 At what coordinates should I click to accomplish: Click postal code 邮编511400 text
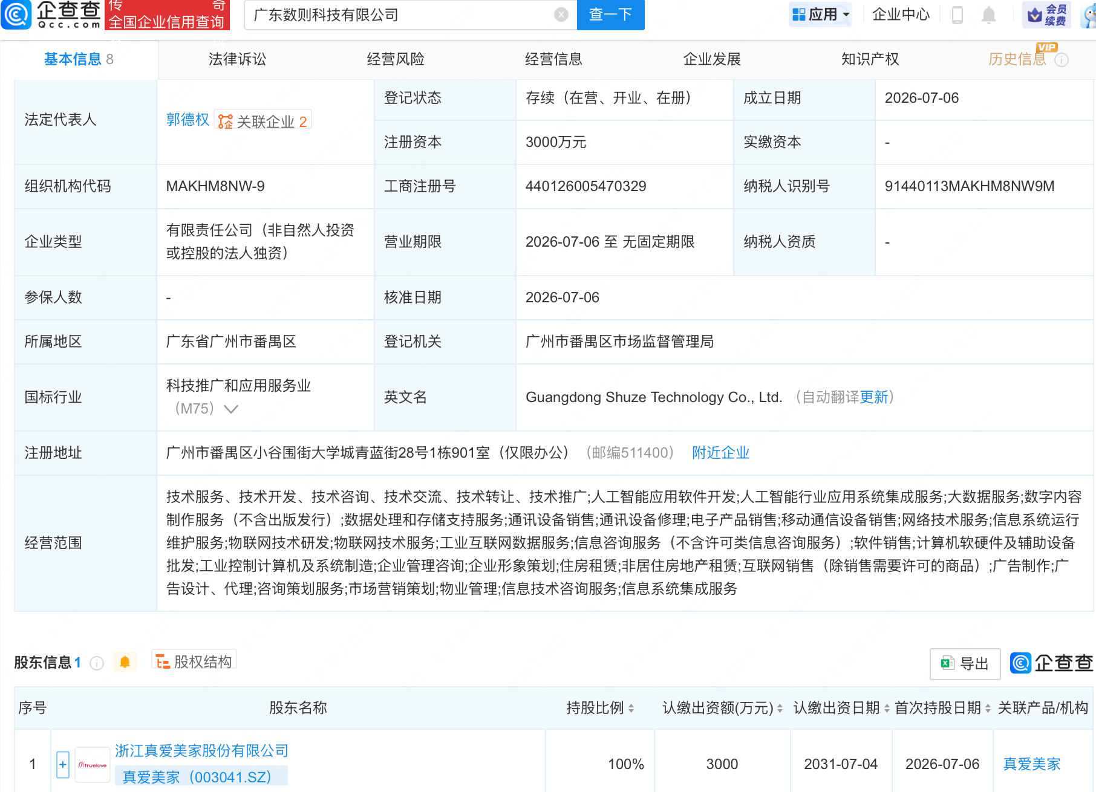click(630, 453)
